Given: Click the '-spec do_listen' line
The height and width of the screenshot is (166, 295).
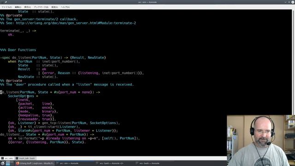Looking at the screenshot, I should coord(53,58).
